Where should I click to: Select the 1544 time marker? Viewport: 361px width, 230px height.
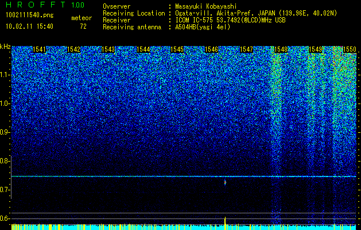(143, 49)
